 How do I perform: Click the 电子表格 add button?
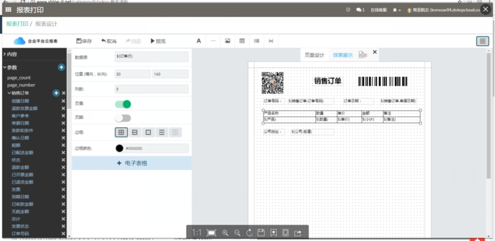point(132,163)
